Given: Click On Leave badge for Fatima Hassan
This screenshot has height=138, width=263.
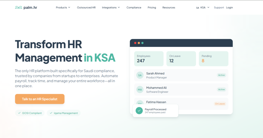Looking at the screenshot, I should (x=220, y=104).
